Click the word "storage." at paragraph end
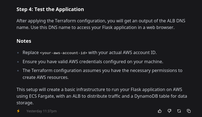Image resolution: width=202 pixels, height=117 pixels. pos(25,103)
